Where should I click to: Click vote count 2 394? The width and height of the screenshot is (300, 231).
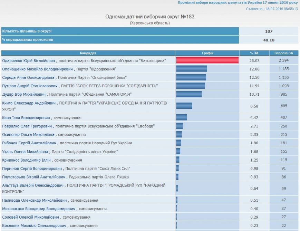[x=284, y=60]
